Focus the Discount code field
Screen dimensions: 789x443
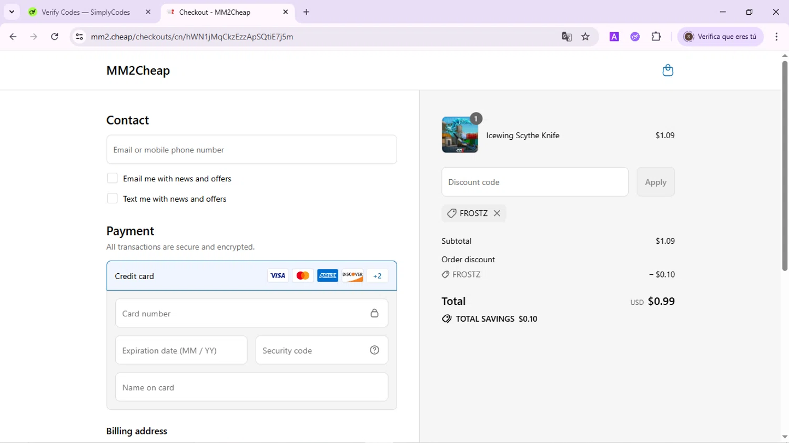pos(535,182)
